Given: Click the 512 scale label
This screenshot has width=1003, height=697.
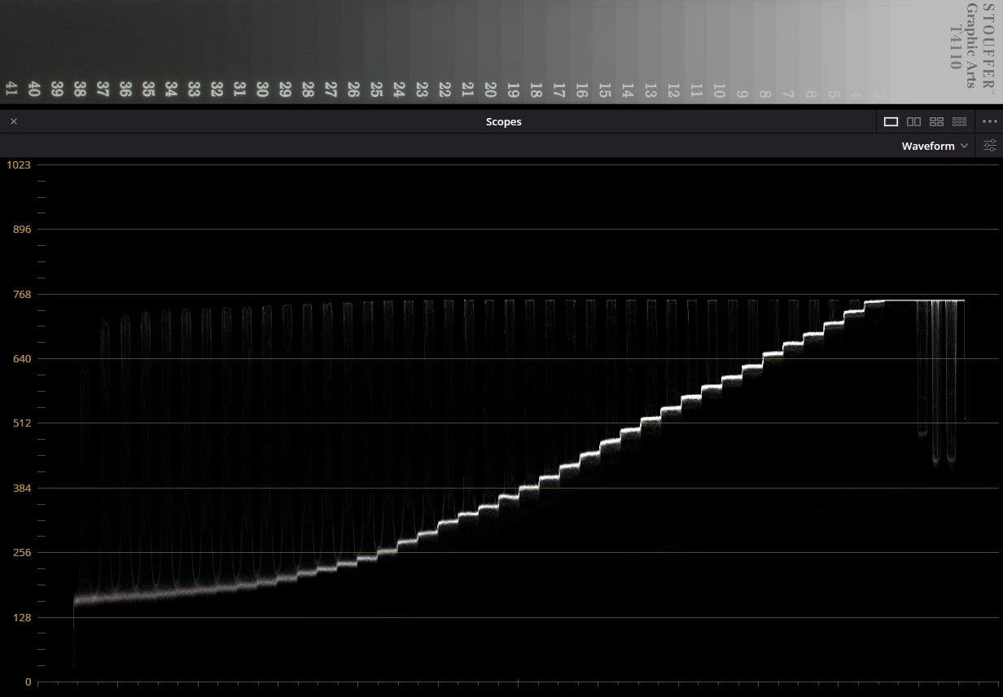Looking at the screenshot, I should click(20, 423).
